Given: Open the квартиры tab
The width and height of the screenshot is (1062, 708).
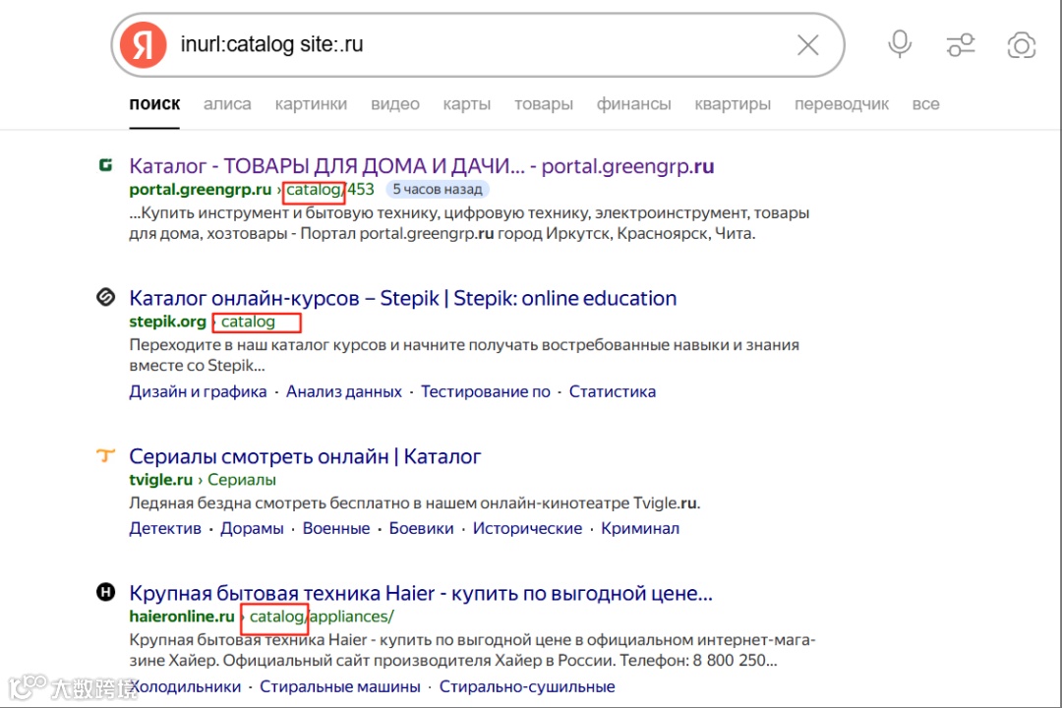Looking at the screenshot, I should coord(733,104).
